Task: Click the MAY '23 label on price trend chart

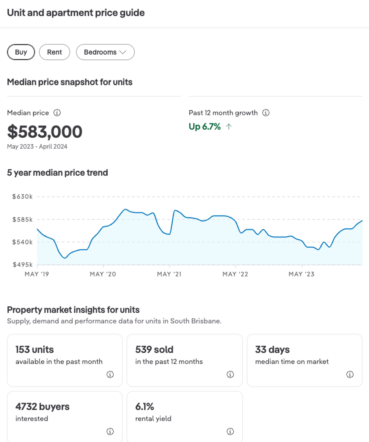Action: point(301,274)
